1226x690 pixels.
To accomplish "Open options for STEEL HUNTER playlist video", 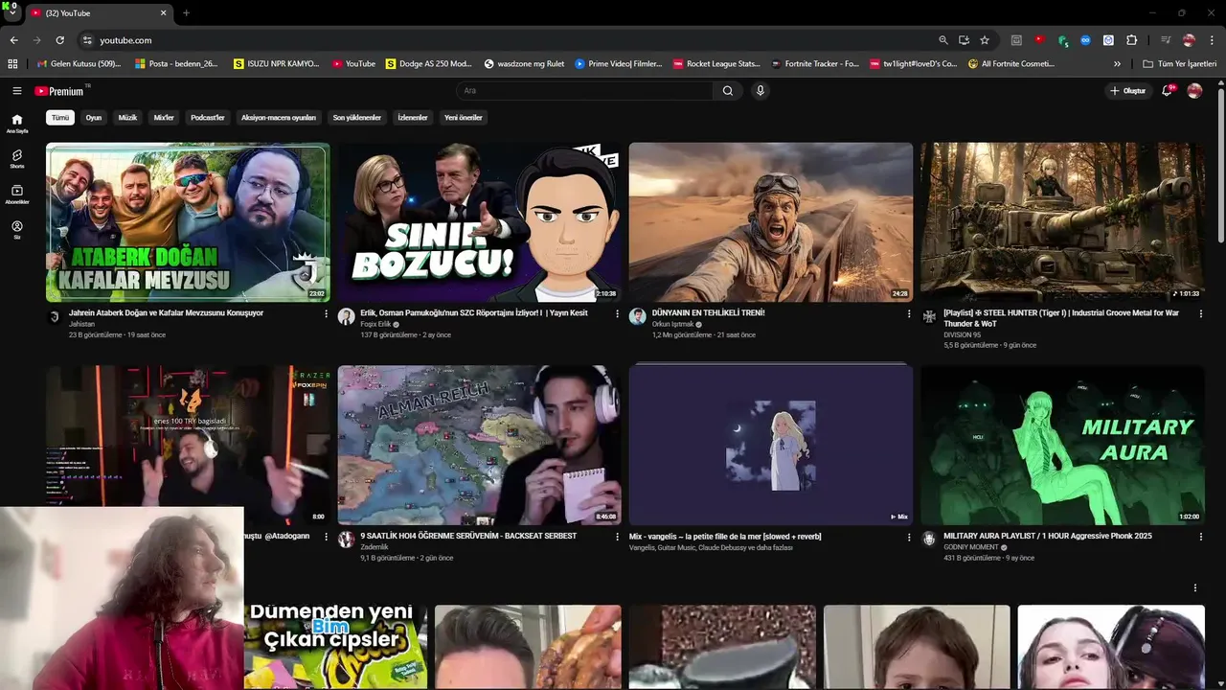I will (x=1200, y=314).
